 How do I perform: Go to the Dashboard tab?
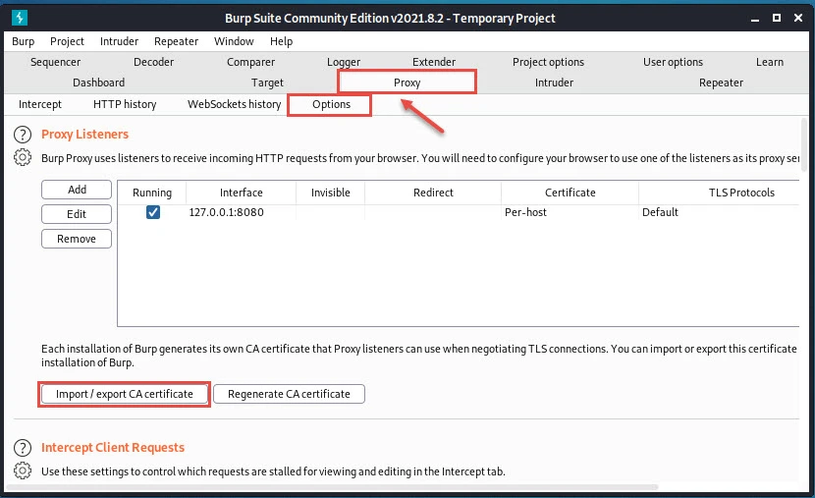click(98, 83)
